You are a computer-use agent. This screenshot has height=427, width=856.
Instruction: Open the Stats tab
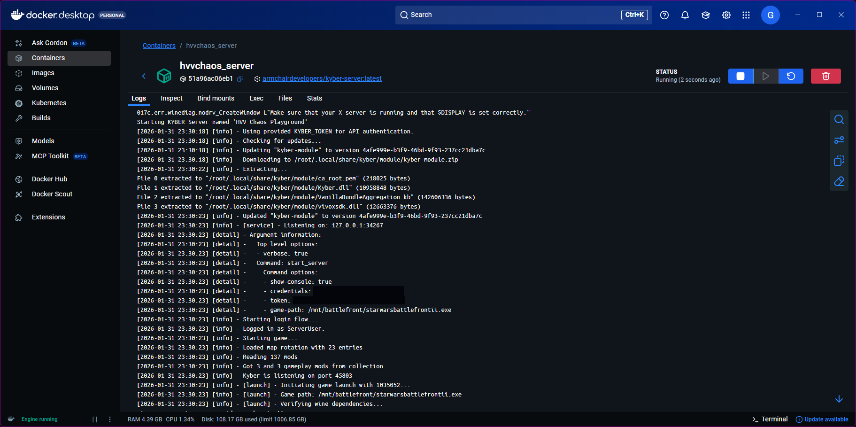click(315, 98)
